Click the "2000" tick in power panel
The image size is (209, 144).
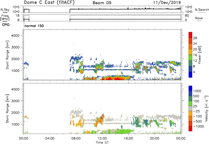(15, 59)
